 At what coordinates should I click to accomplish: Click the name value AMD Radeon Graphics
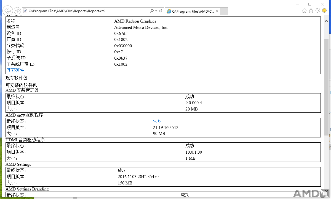pos(135,21)
